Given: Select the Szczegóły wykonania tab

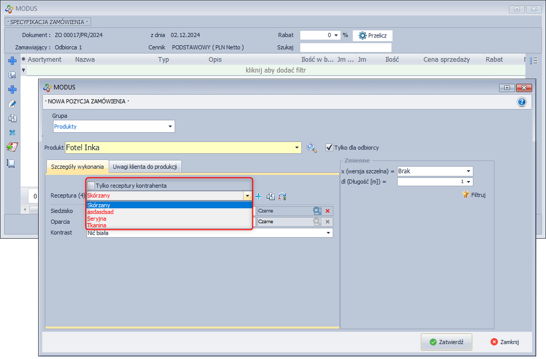Looking at the screenshot, I should 77,166.
